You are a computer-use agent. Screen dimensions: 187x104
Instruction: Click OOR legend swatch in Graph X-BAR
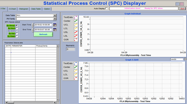coord(76,78)
